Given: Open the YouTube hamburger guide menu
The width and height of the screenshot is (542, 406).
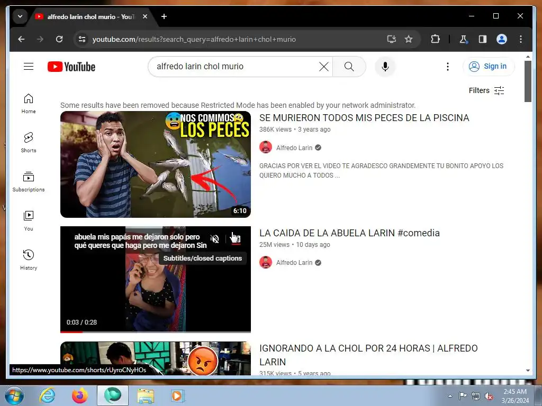Looking at the screenshot, I should tap(29, 66).
